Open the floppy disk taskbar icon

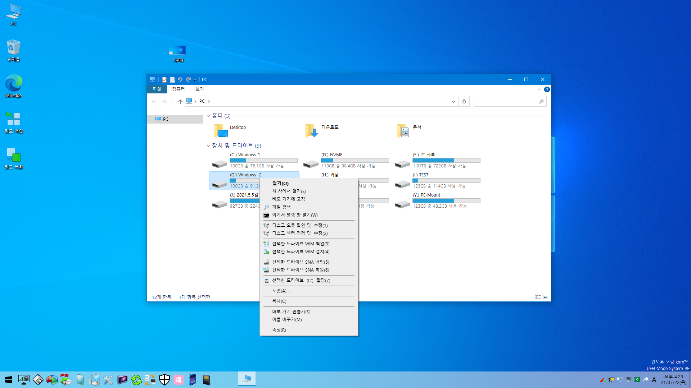38,380
